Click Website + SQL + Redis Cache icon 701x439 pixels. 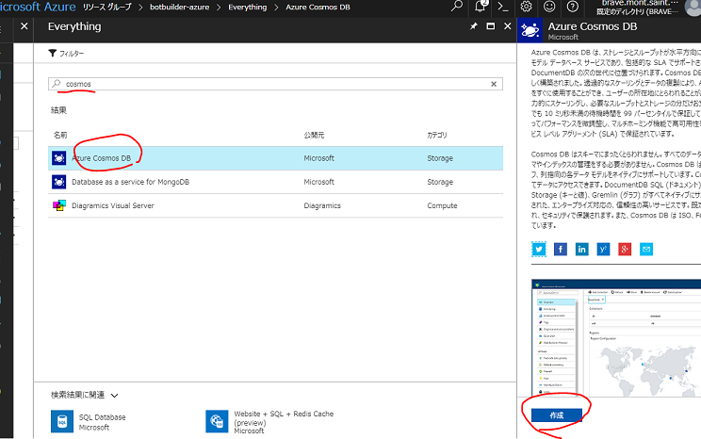coord(217,421)
